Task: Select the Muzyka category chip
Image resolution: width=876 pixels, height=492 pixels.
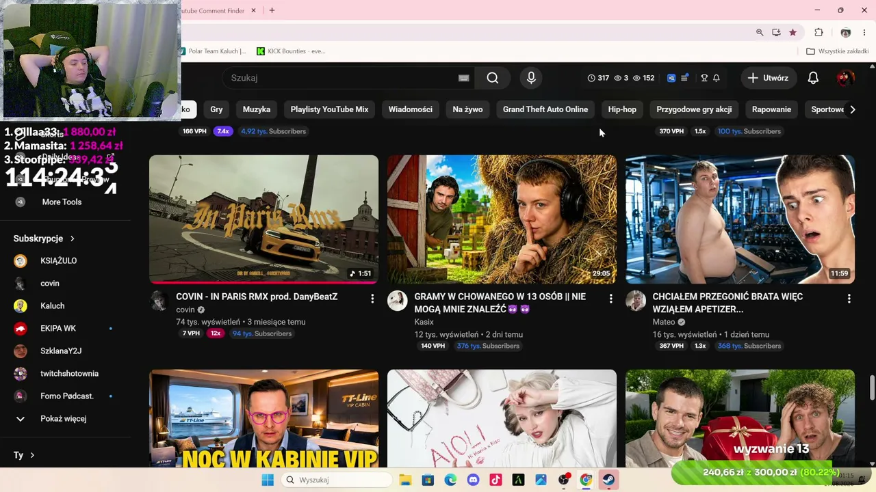Action: click(257, 109)
